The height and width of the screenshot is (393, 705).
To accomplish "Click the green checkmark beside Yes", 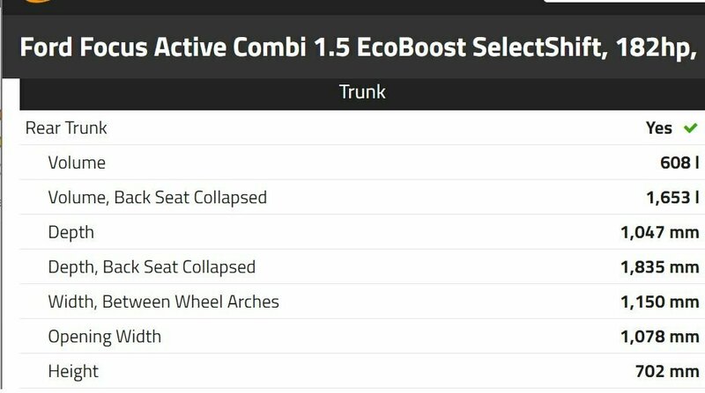I will click(690, 128).
